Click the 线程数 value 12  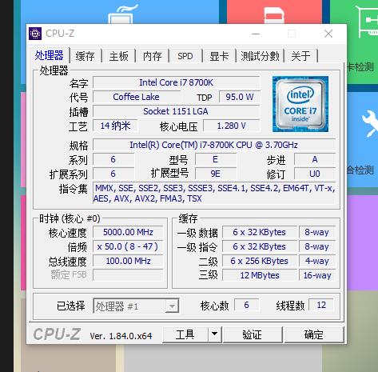(321, 305)
